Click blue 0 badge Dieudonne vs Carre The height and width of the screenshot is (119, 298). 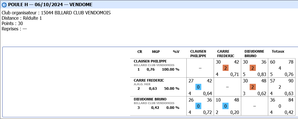(225, 106)
